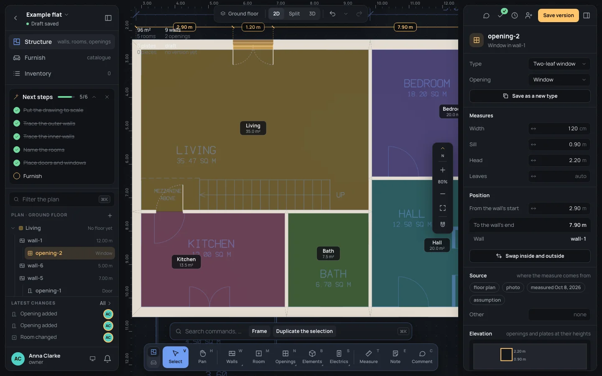602x376 pixels.
Task: Zoom in with the plus icon
Action: pyautogui.click(x=443, y=170)
